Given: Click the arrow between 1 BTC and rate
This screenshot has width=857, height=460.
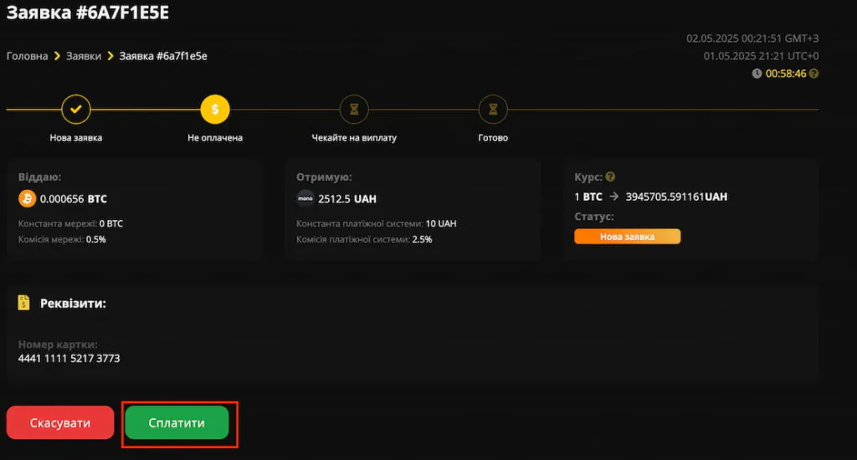Looking at the screenshot, I should (613, 197).
